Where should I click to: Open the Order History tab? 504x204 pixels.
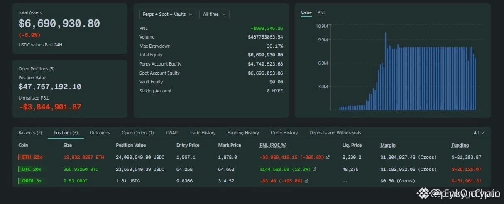(284, 133)
